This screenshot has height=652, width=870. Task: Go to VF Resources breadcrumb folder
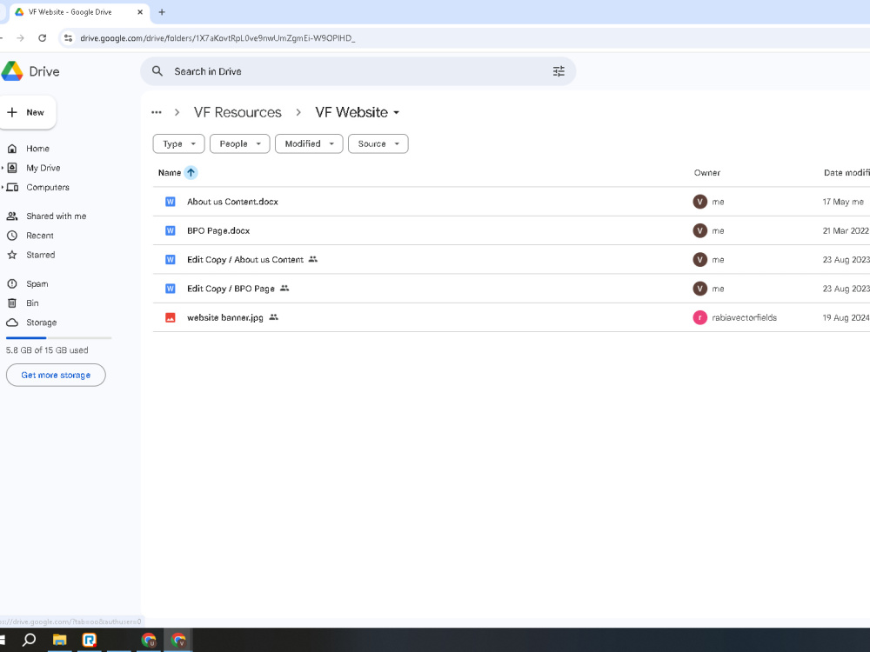point(238,112)
